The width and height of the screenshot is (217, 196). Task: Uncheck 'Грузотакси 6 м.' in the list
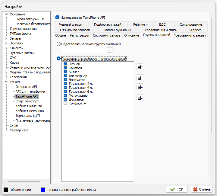65,92
